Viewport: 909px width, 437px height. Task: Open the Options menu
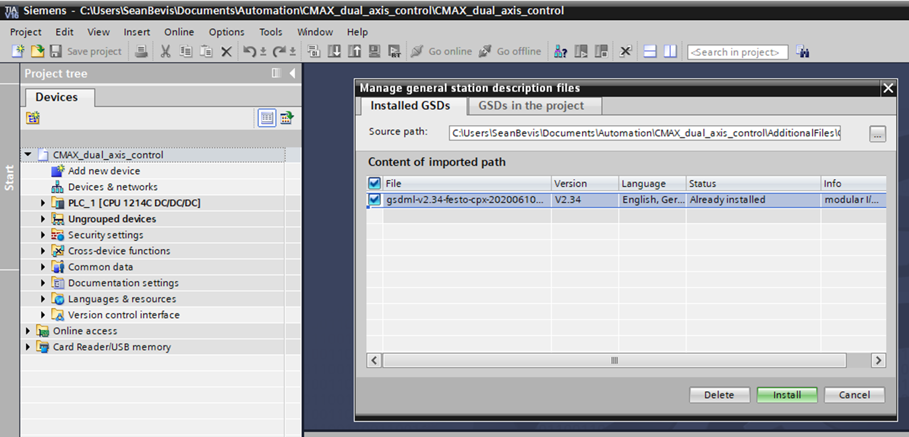(227, 32)
